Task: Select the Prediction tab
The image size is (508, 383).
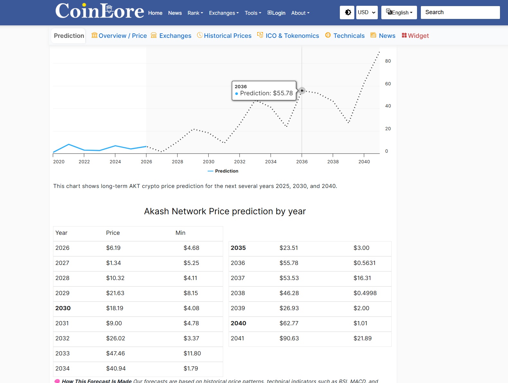Action: pyautogui.click(x=69, y=36)
